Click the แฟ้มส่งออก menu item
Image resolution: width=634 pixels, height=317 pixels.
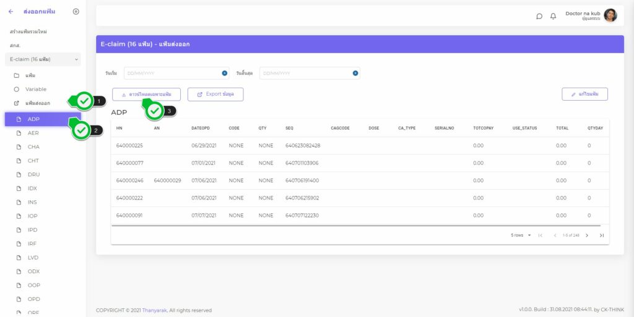(x=37, y=103)
